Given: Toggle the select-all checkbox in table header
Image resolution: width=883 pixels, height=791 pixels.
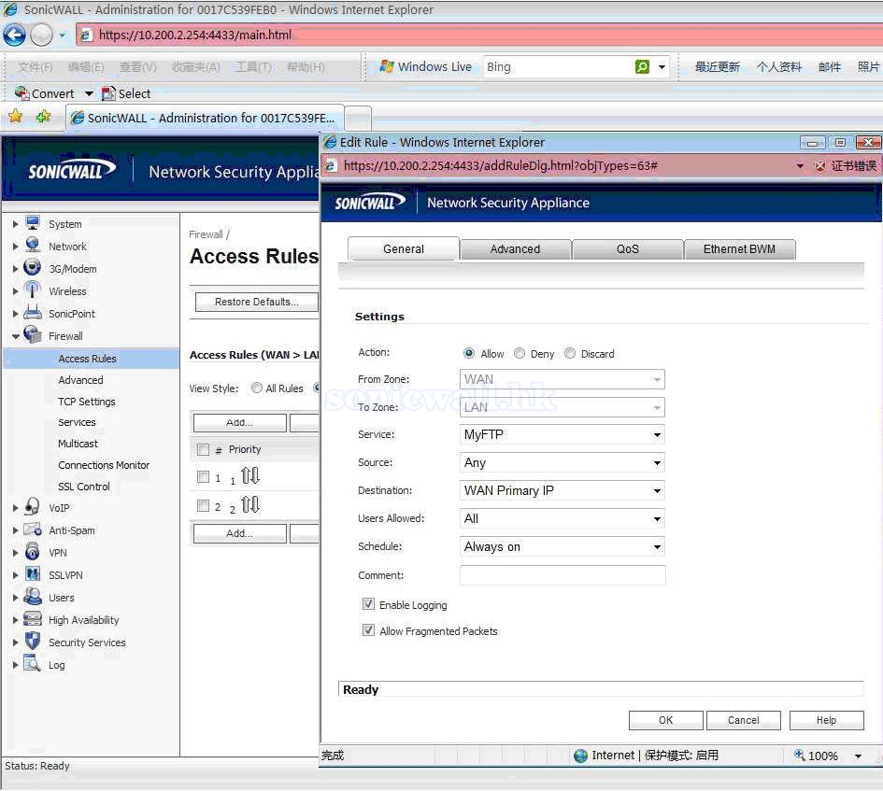Looking at the screenshot, I should pos(203,449).
